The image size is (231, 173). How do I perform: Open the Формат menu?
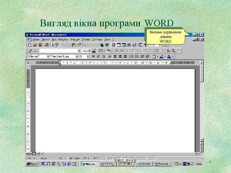(75, 40)
